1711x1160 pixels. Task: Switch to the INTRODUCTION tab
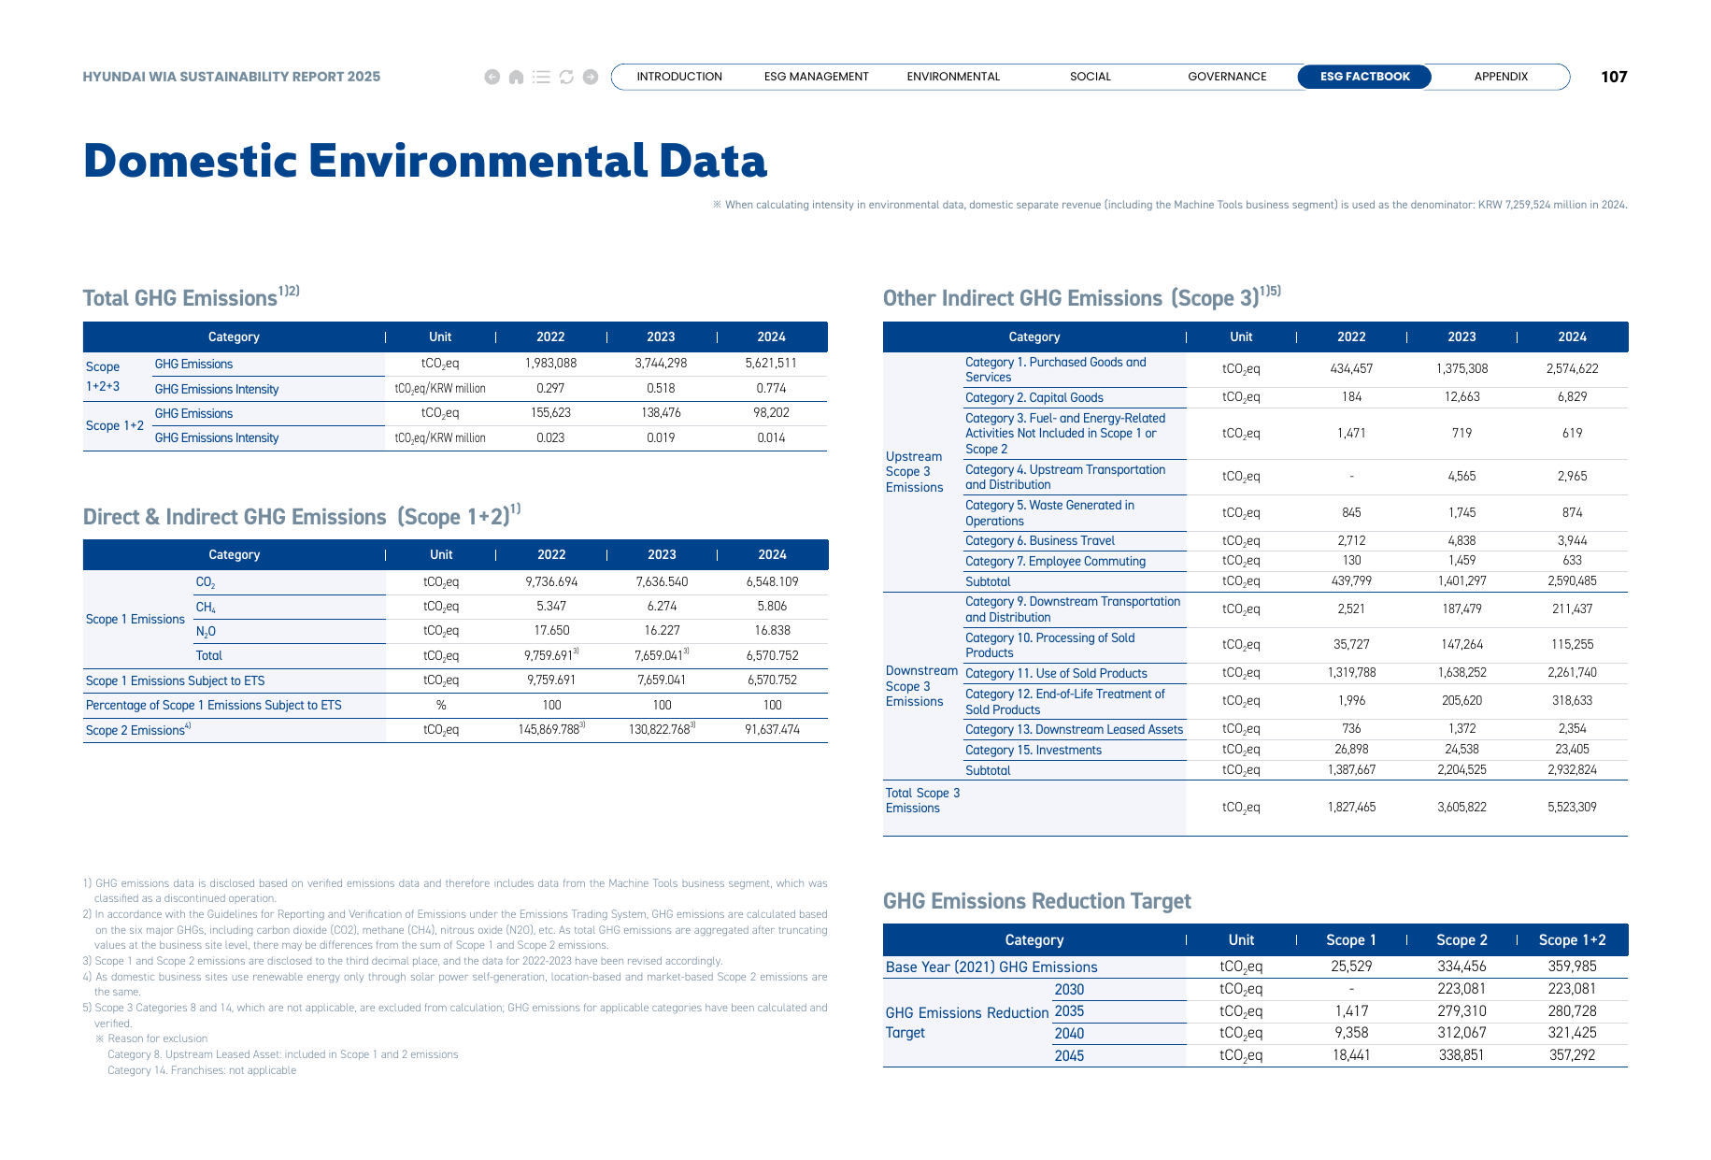[x=679, y=77]
